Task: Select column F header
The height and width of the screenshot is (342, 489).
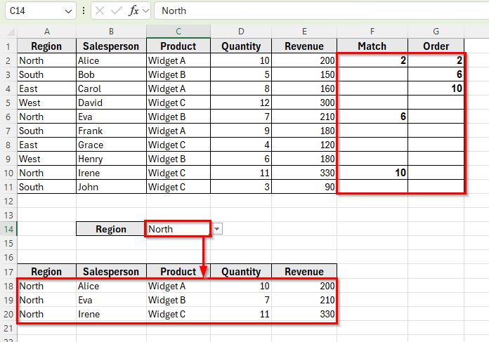Action: 372,32
